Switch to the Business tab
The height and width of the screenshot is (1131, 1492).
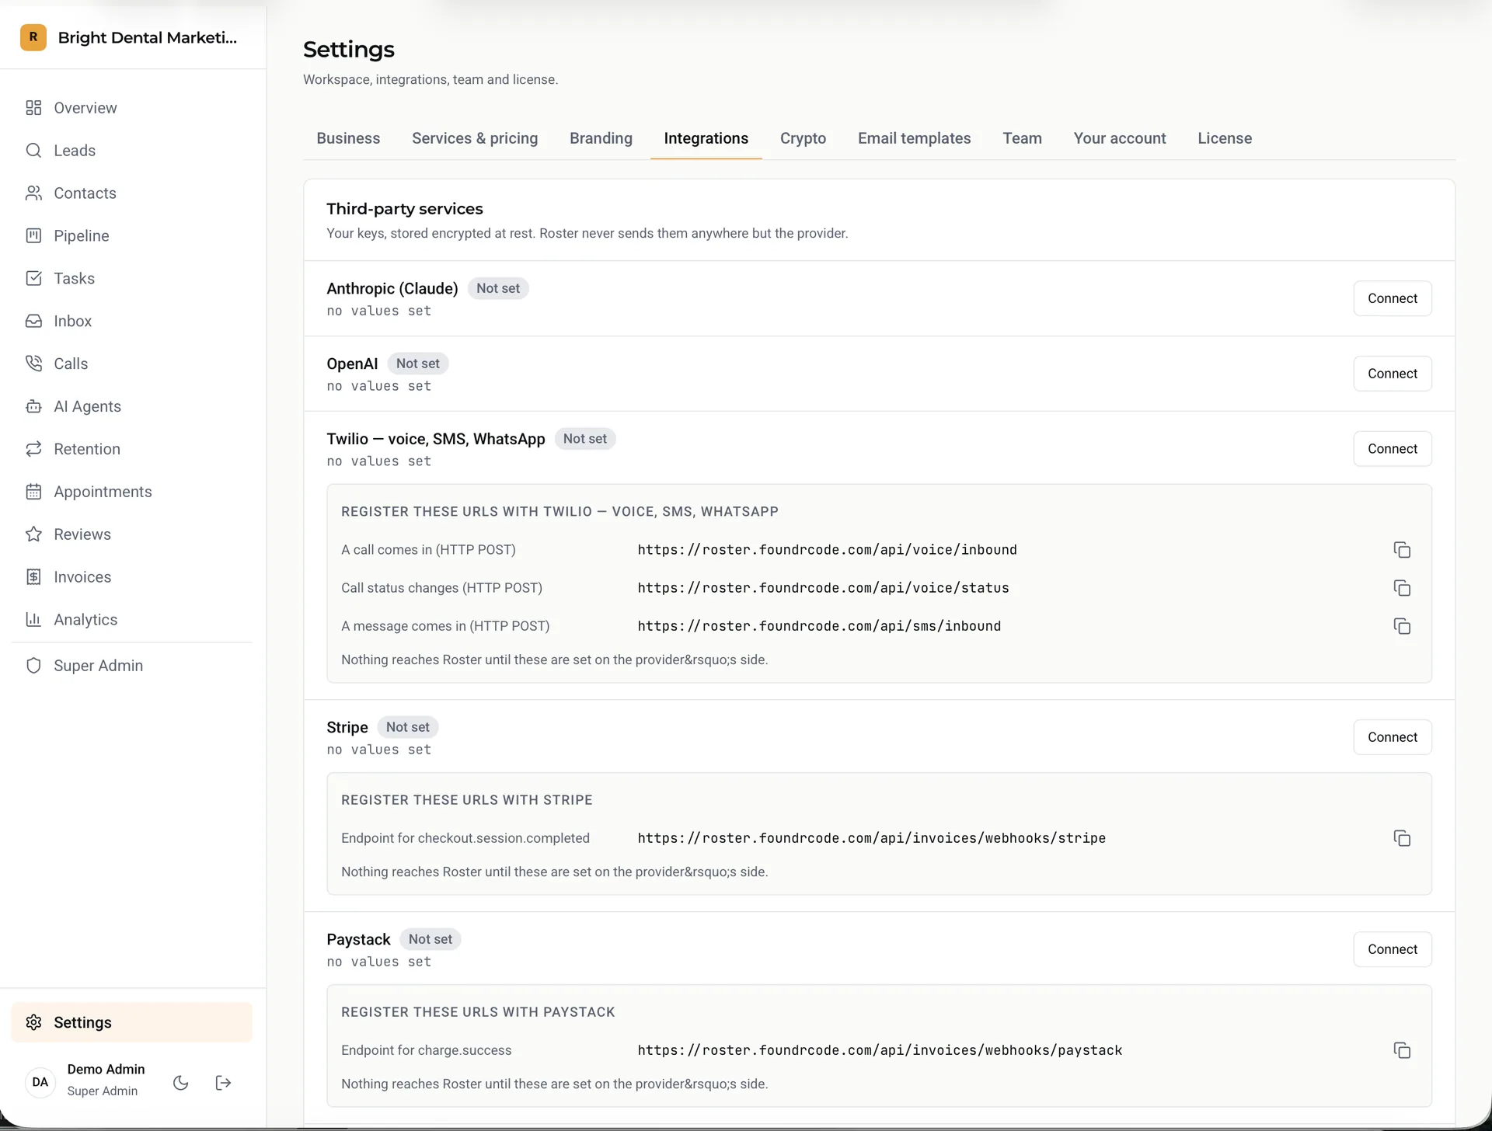(x=348, y=138)
